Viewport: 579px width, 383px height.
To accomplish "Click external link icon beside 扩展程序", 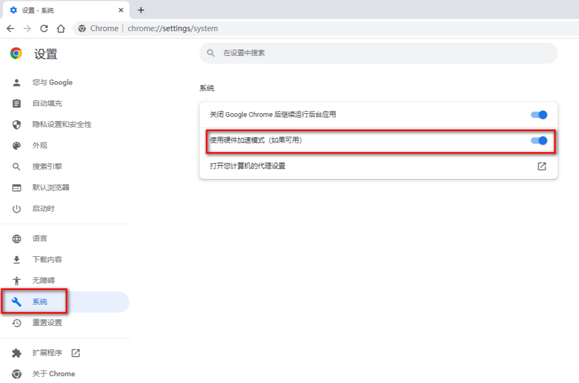I will tap(76, 353).
